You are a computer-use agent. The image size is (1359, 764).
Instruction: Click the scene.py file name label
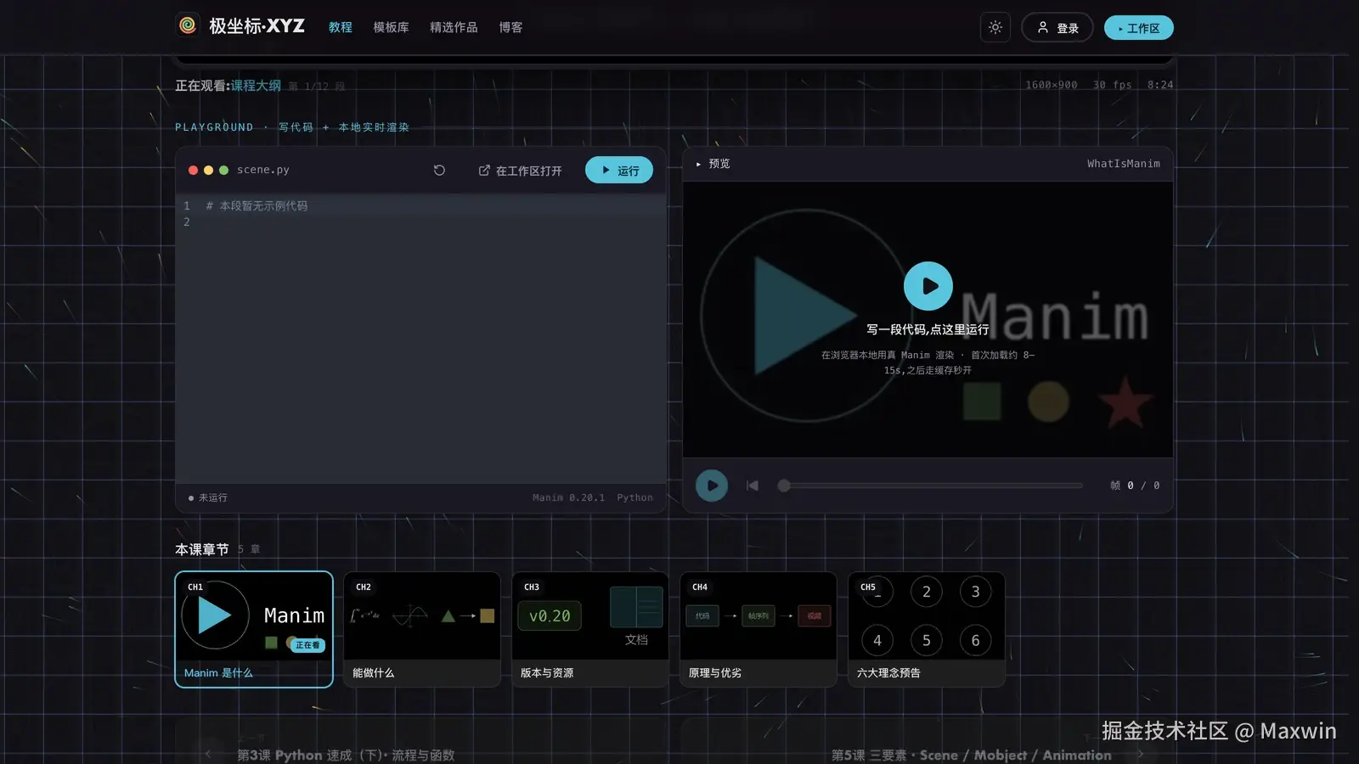point(263,170)
